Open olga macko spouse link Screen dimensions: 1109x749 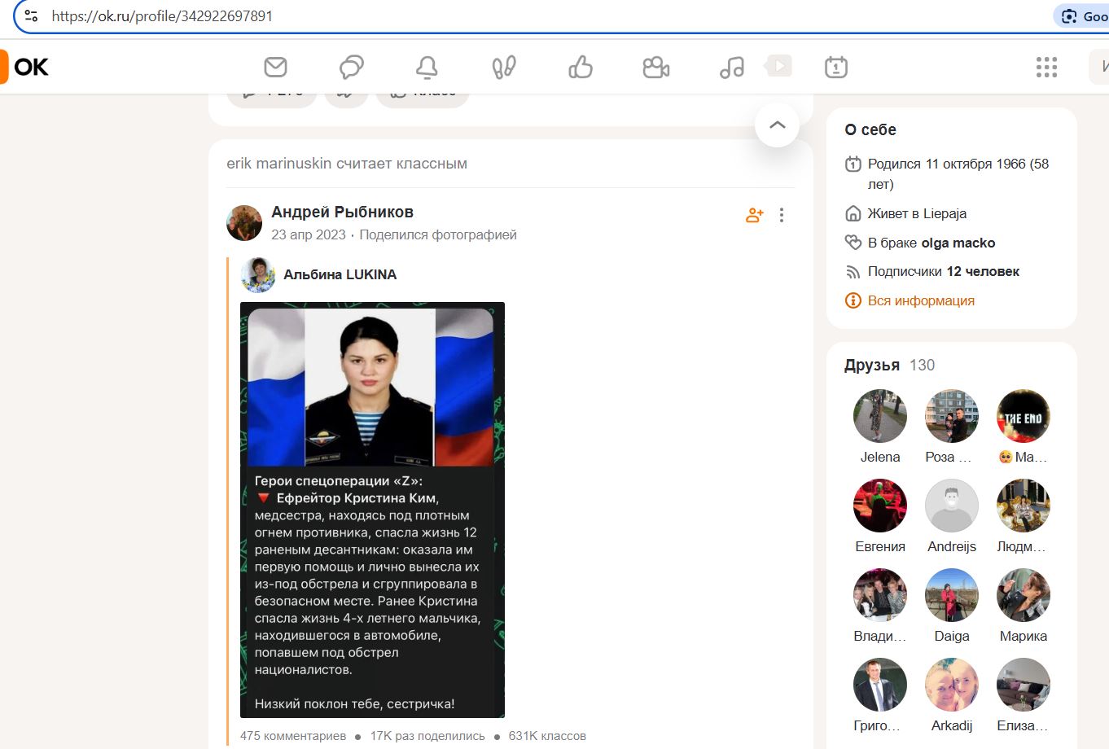958,243
